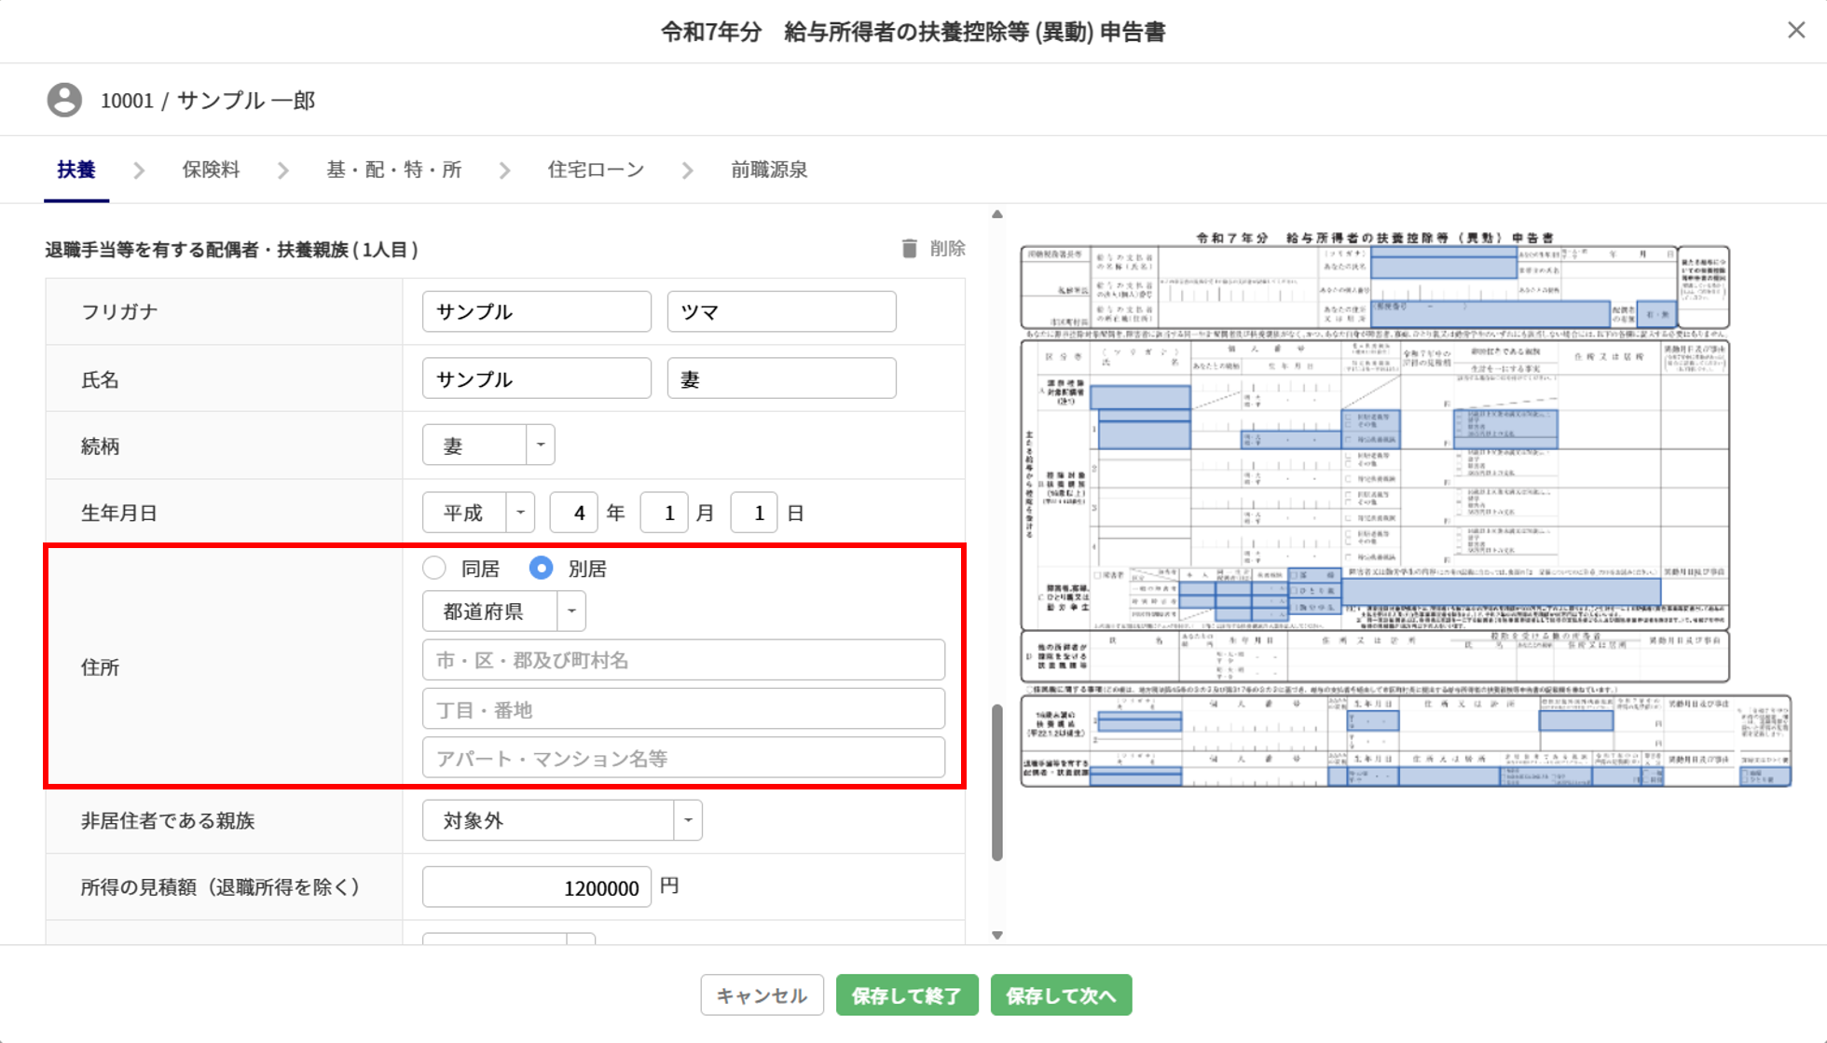The height and width of the screenshot is (1043, 1827).
Task: Select the 同居 radio button
Action: [x=434, y=568]
